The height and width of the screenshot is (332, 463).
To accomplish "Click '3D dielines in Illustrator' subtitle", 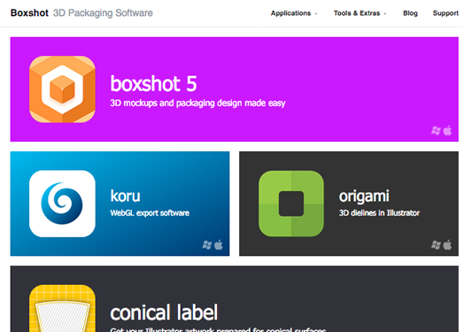I will click(379, 213).
